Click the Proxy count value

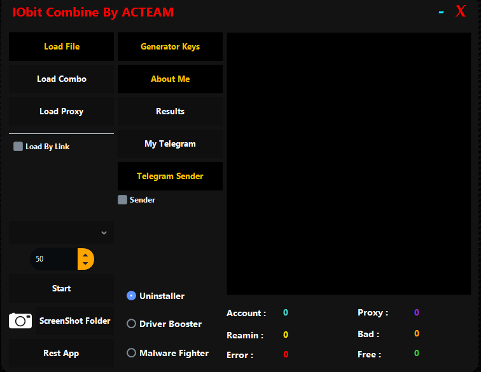417,312
